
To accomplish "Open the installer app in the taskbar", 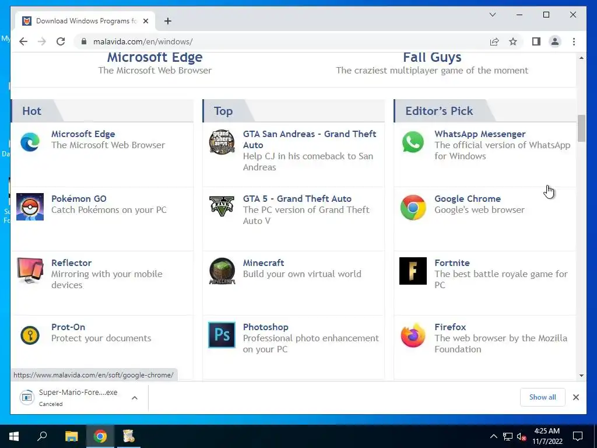I will 129,436.
